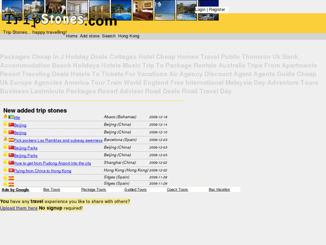The image size is (326, 245).
Task: Click the 'Hong Kong (Hong Kong)' location text
Action: coord(126,170)
